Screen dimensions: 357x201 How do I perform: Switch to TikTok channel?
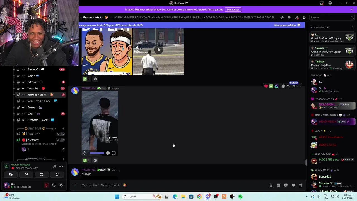[x=41, y=82]
